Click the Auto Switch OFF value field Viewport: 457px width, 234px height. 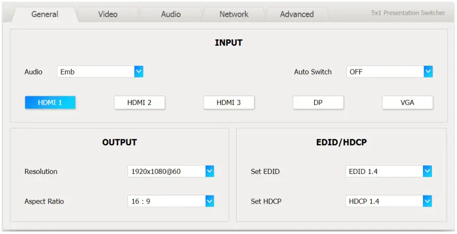[x=385, y=72]
